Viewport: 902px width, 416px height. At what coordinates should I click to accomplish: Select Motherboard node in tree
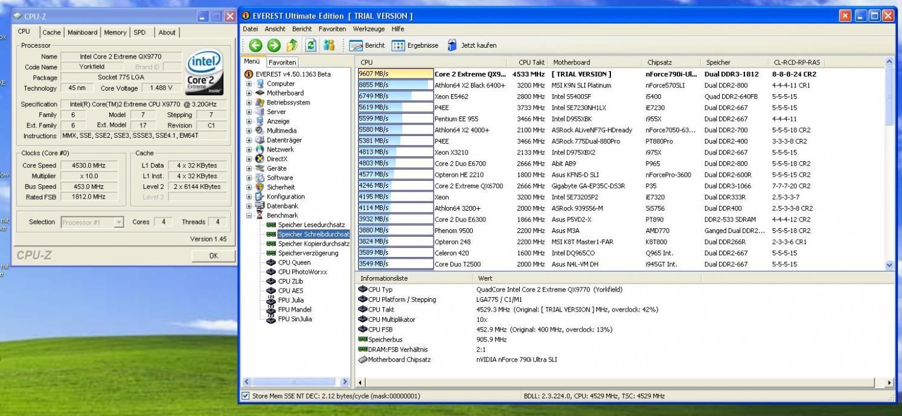coord(285,93)
